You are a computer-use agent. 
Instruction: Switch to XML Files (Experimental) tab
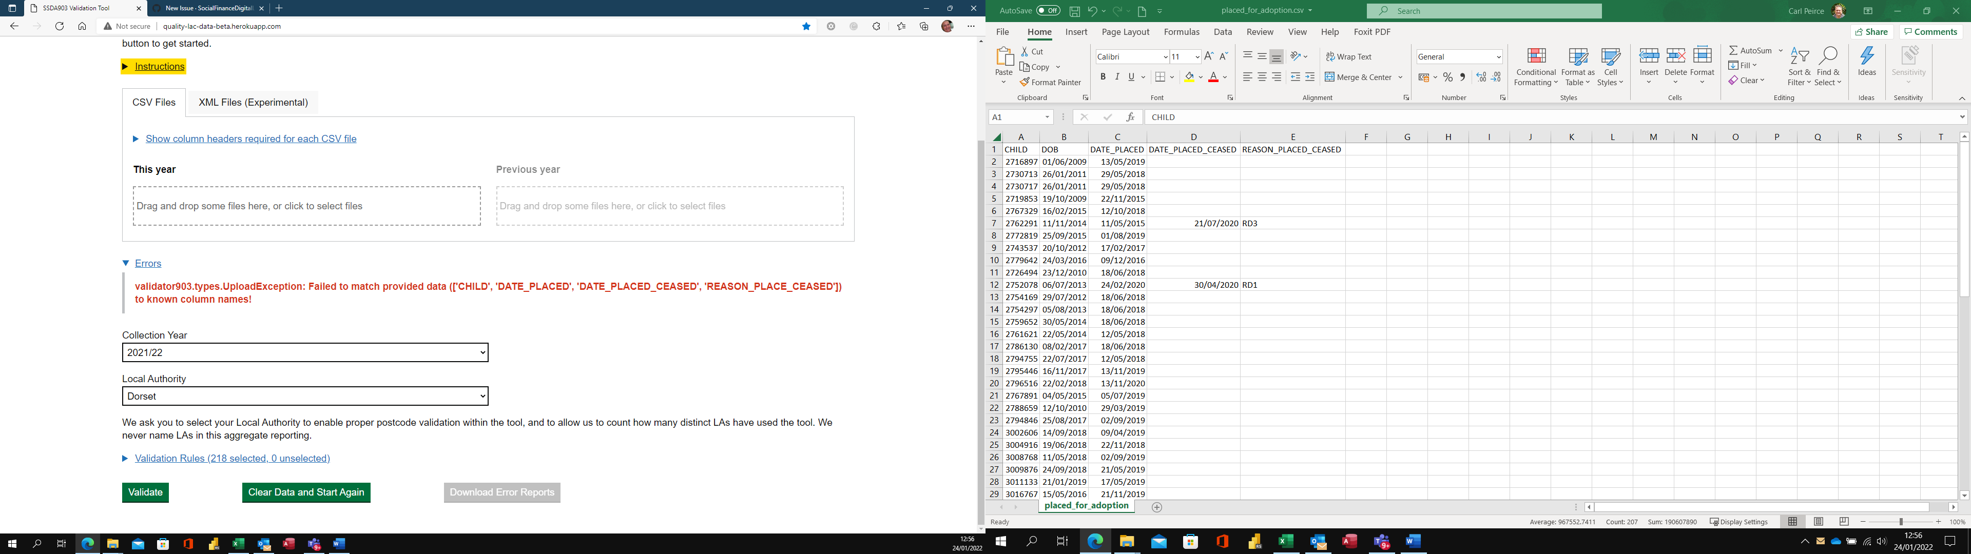click(x=253, y=102)
